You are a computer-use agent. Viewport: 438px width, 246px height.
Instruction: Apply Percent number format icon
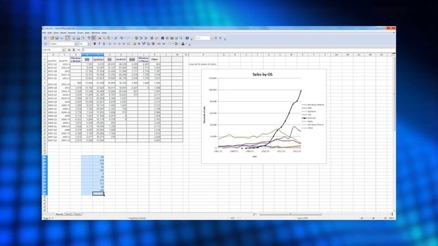click(139, 44)
